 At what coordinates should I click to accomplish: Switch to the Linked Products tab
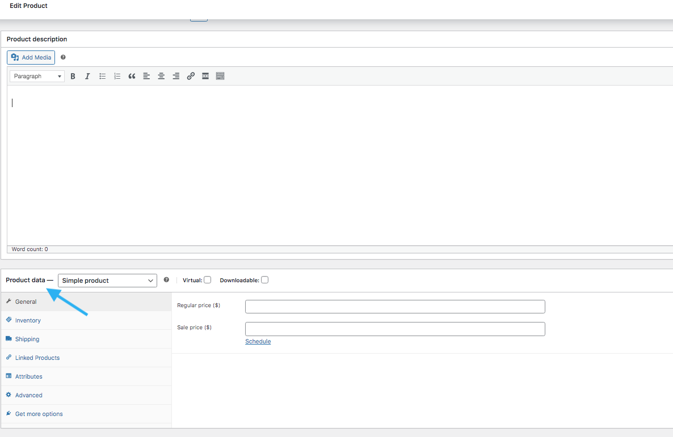[x=86, y=358]
